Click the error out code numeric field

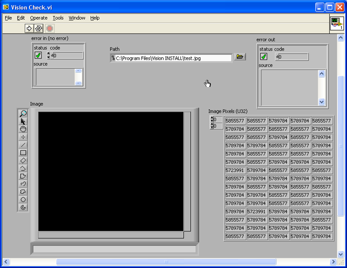(x=292, y=57)
